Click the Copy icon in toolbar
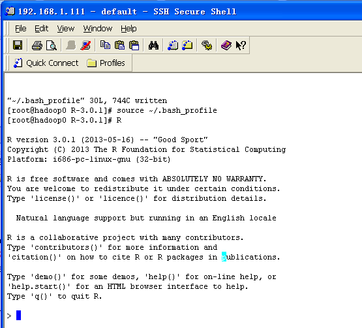The width and height of the screenshot is (362, 328). [105, 45]
